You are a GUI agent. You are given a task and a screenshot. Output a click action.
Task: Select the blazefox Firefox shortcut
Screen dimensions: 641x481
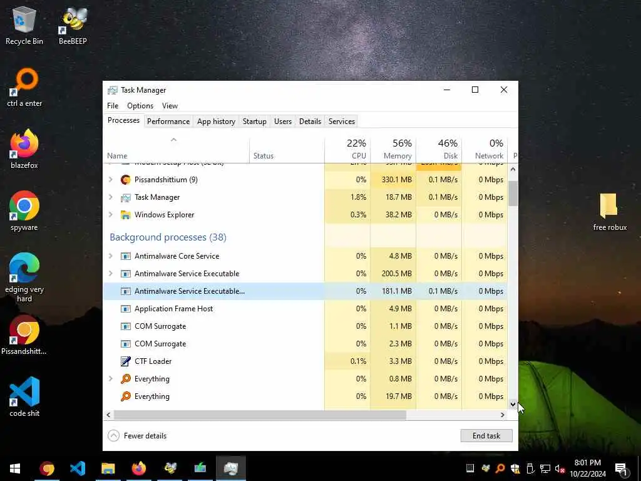click(24, 149)
